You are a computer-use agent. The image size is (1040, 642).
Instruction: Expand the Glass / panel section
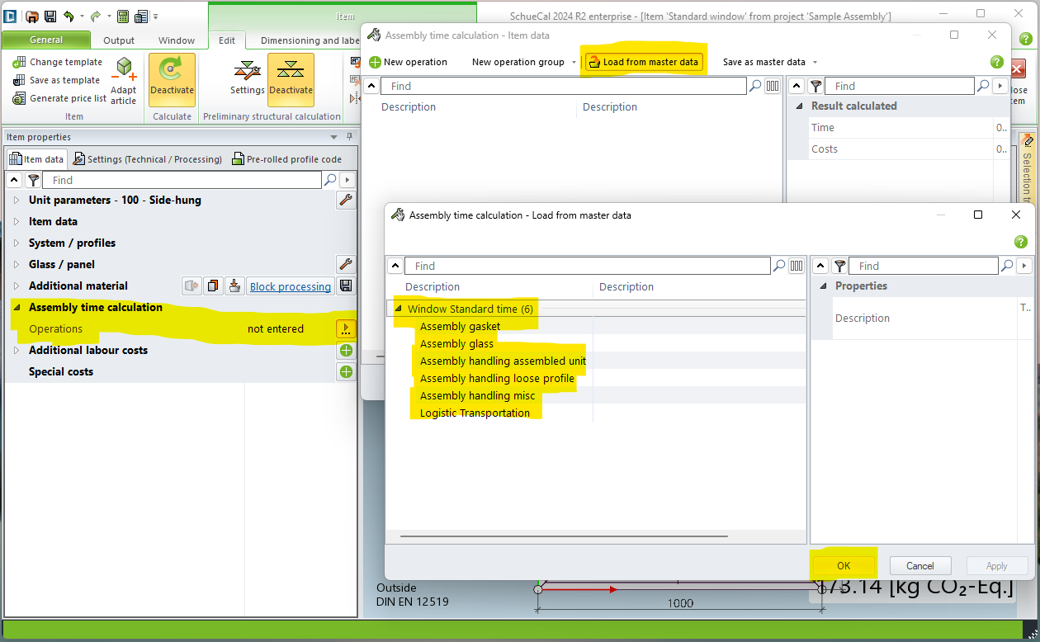tap(17, 265)
